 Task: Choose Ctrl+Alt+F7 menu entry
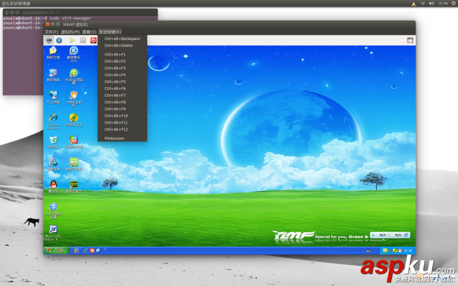122,96
